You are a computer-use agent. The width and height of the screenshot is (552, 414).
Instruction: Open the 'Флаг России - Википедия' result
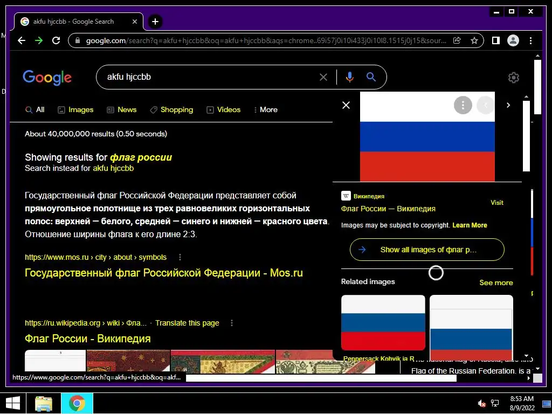tap(88, 339)
